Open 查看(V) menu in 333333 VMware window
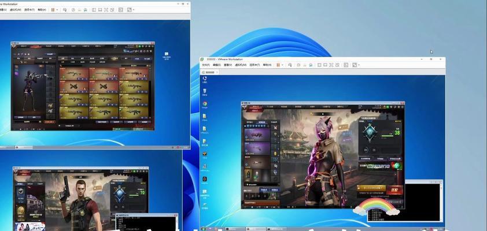 (x=228, y=65)
